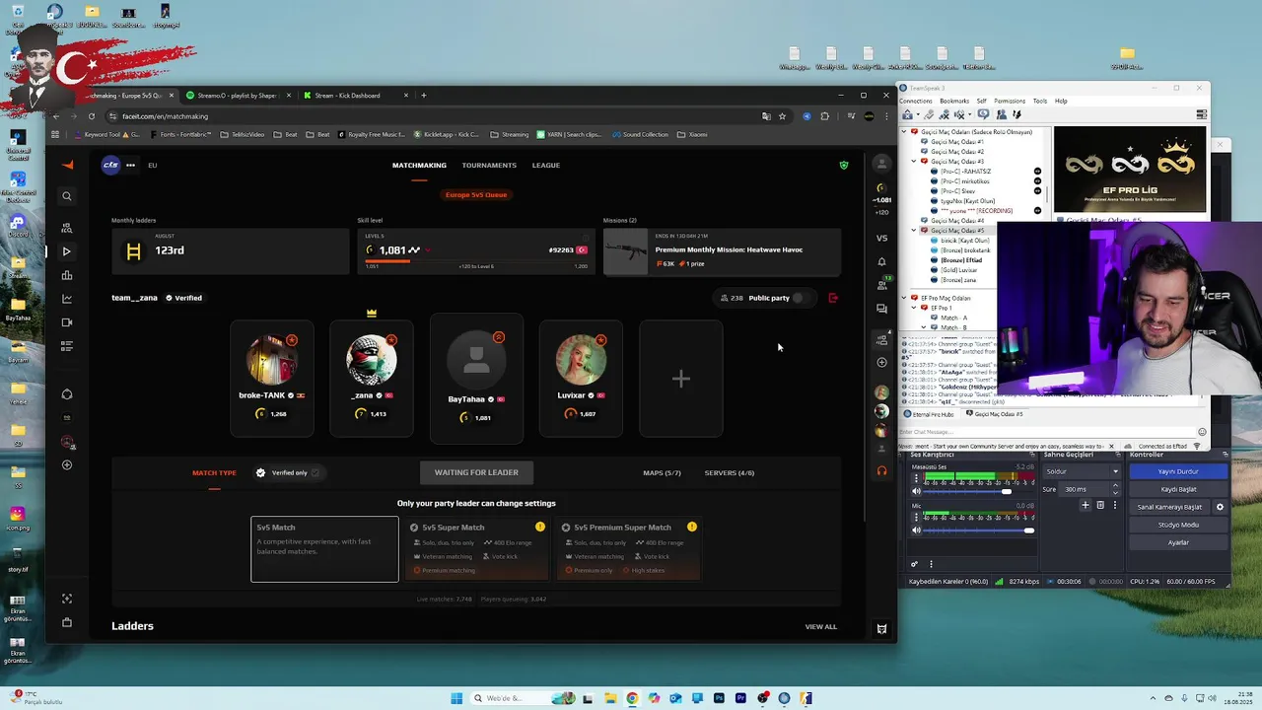The width and height of the screenshot is (1262, 710).
Task: Switch to the LEAGUE tab
Action: 546,165
